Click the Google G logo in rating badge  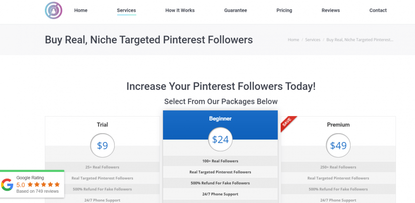tap(7, 184)
